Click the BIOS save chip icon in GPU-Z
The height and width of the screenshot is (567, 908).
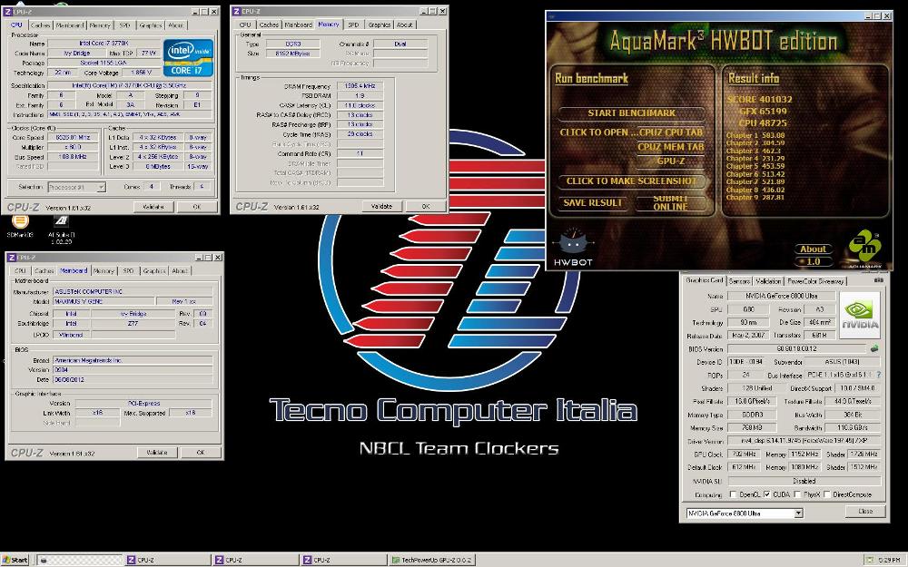tap(874, 349)
